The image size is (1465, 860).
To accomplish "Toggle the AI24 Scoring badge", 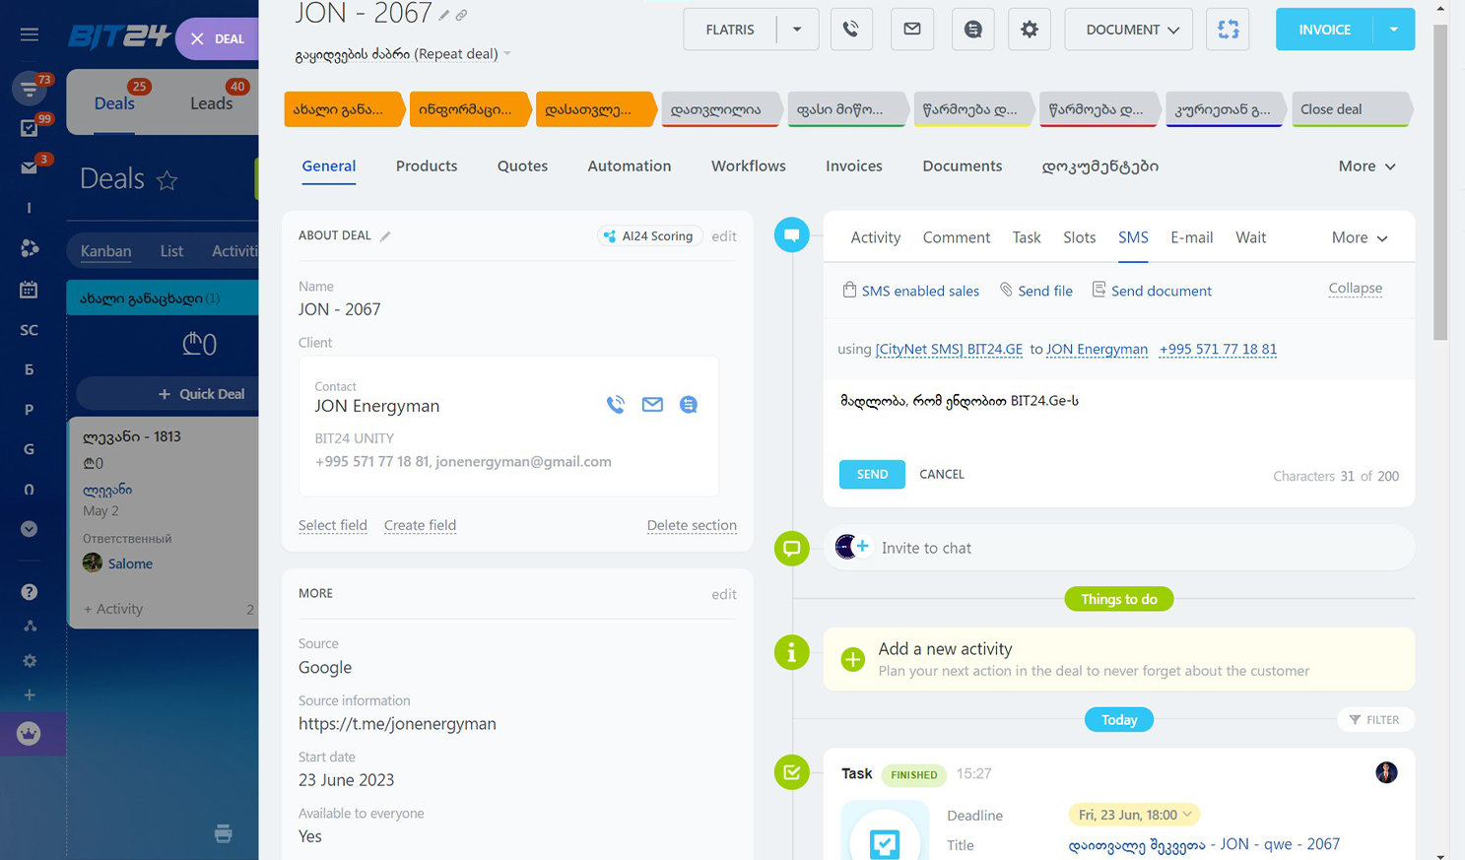I will [649, 236].
